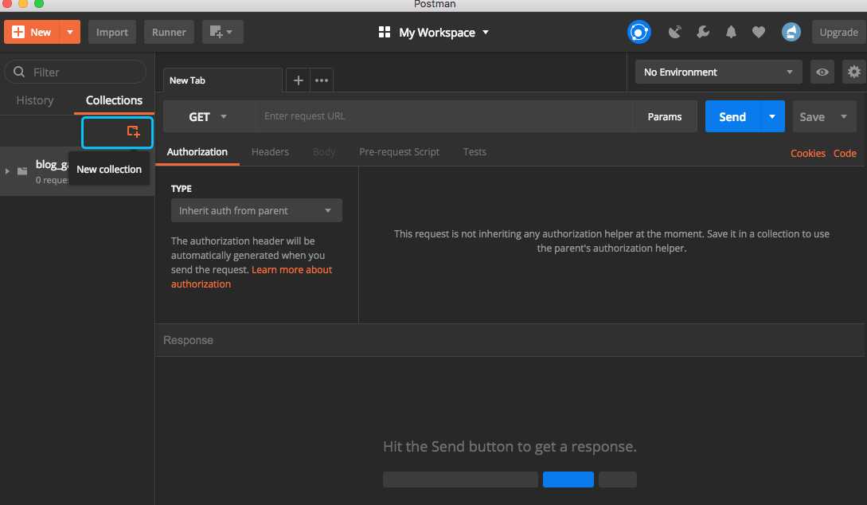Select the Headers tab
The height and width of the screenshot is (505, 867).
pyautogui.click(x=270, y=151)
